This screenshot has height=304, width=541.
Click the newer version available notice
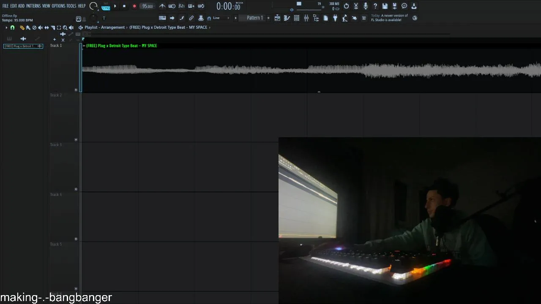(390, 18)
